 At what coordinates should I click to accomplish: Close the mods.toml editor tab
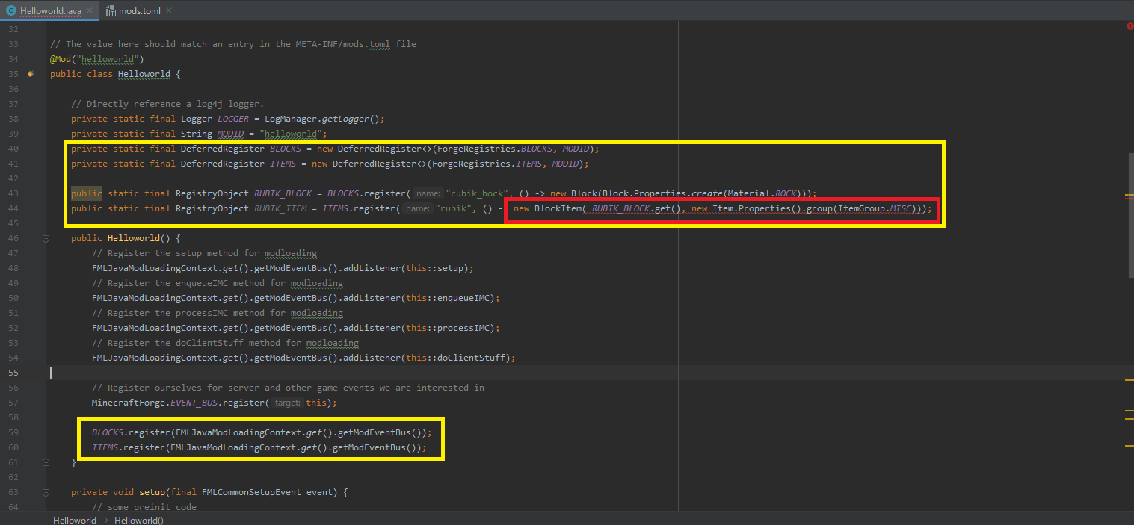[x=167, y=10]
